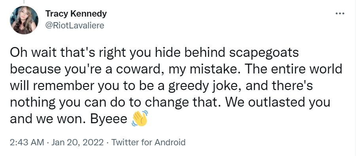Click the Jan 20, 2022 date

(x=78, y=143)
